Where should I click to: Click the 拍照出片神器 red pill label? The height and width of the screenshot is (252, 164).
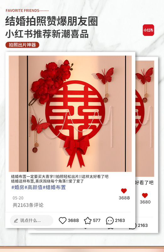[x=22, y=45]
